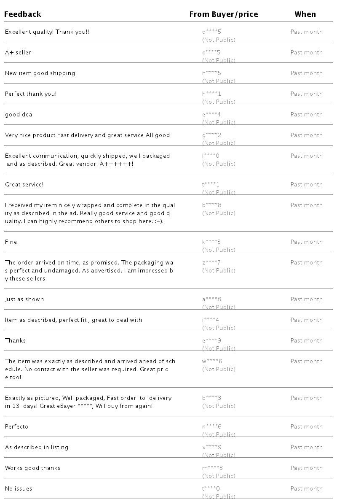Click the When column header

coord(305,14)
